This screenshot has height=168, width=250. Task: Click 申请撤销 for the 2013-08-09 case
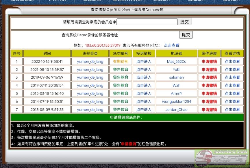click(x=209, y=110)
